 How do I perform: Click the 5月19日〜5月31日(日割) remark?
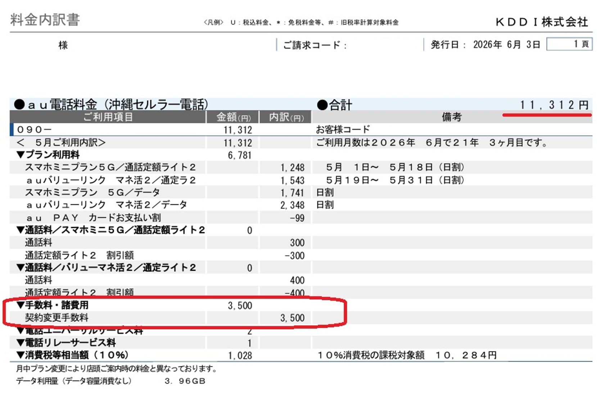(x=395, y=180)
